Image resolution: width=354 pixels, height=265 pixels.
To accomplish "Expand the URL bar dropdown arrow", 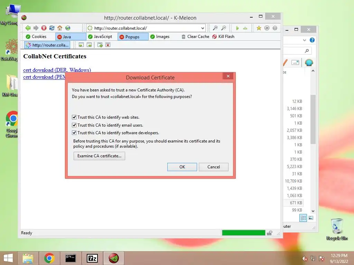I will (x=203, y=28).
